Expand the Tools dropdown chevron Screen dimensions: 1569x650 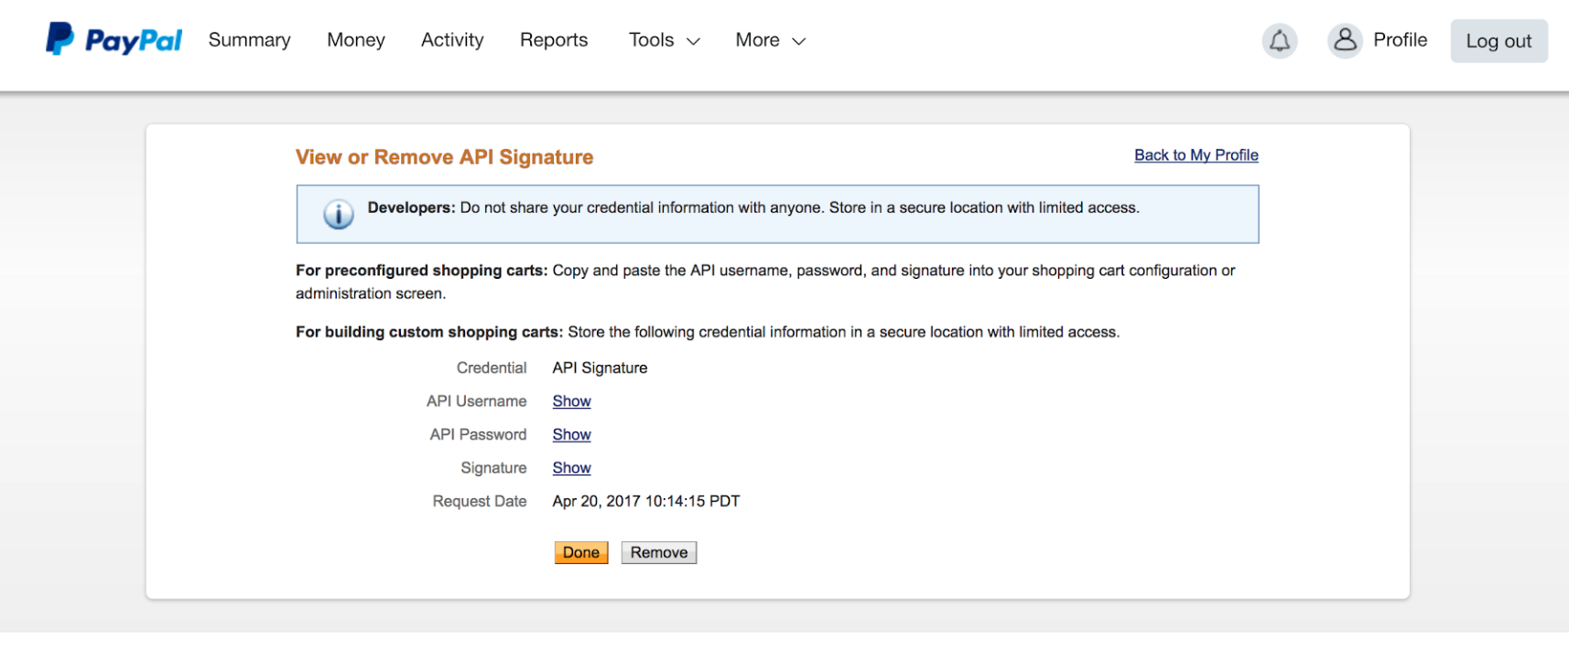click(x=693, y=41)
